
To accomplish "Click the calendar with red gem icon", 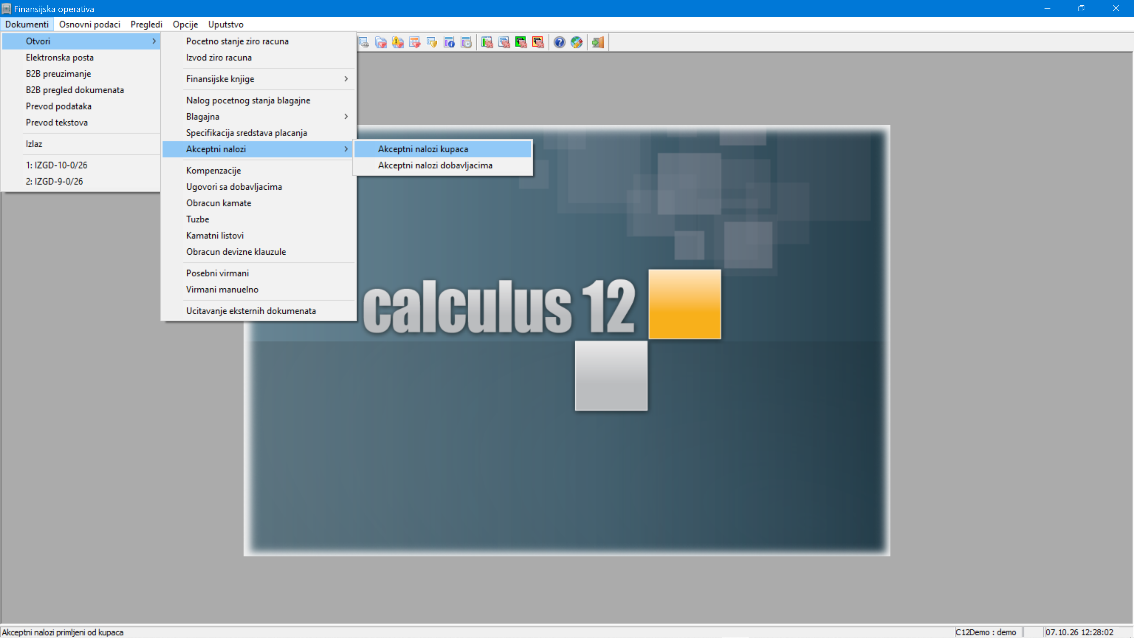I will (415, 42).
